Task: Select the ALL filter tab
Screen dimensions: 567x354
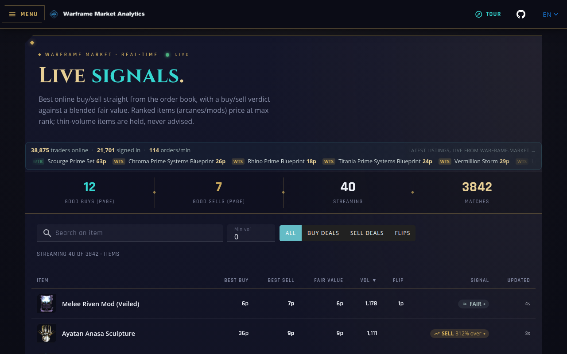Action: pos(291,233)
